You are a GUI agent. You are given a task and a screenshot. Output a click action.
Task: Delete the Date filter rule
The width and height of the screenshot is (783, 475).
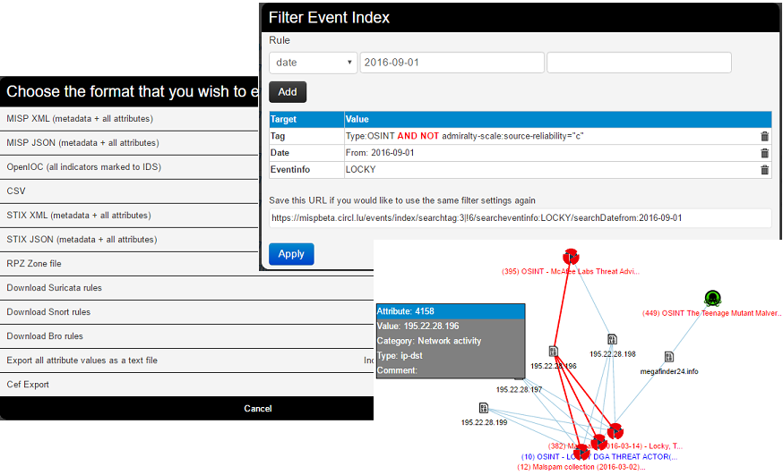point(764,153)
